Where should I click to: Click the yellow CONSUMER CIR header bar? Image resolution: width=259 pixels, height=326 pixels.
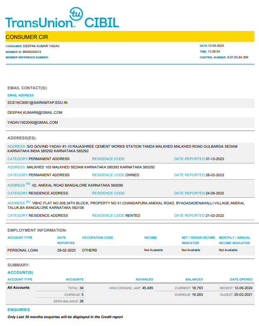[x=130, y=36]
